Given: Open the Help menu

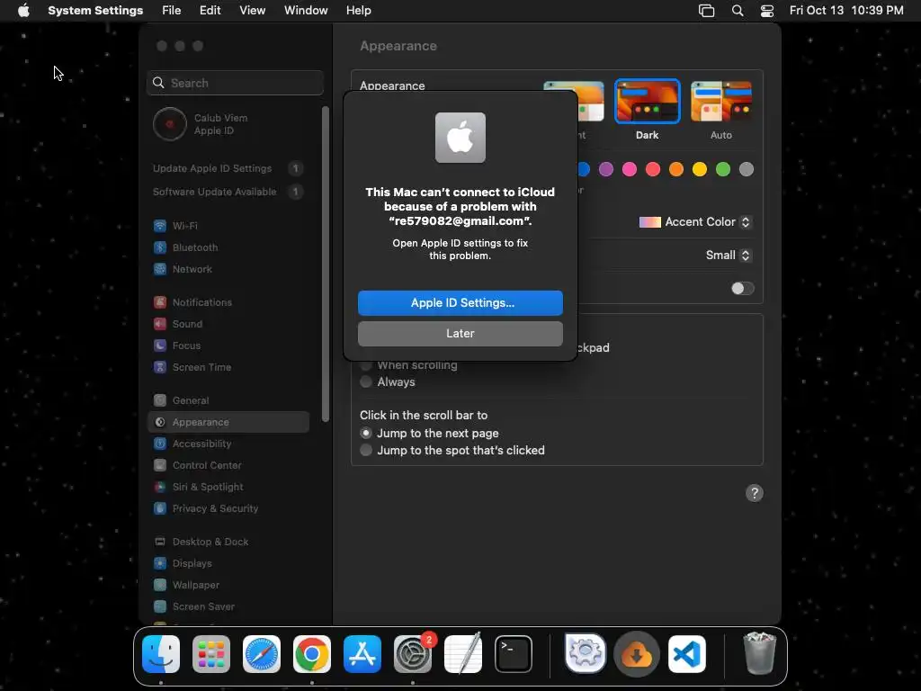Looking at the screenshot, I should point(358,11).
